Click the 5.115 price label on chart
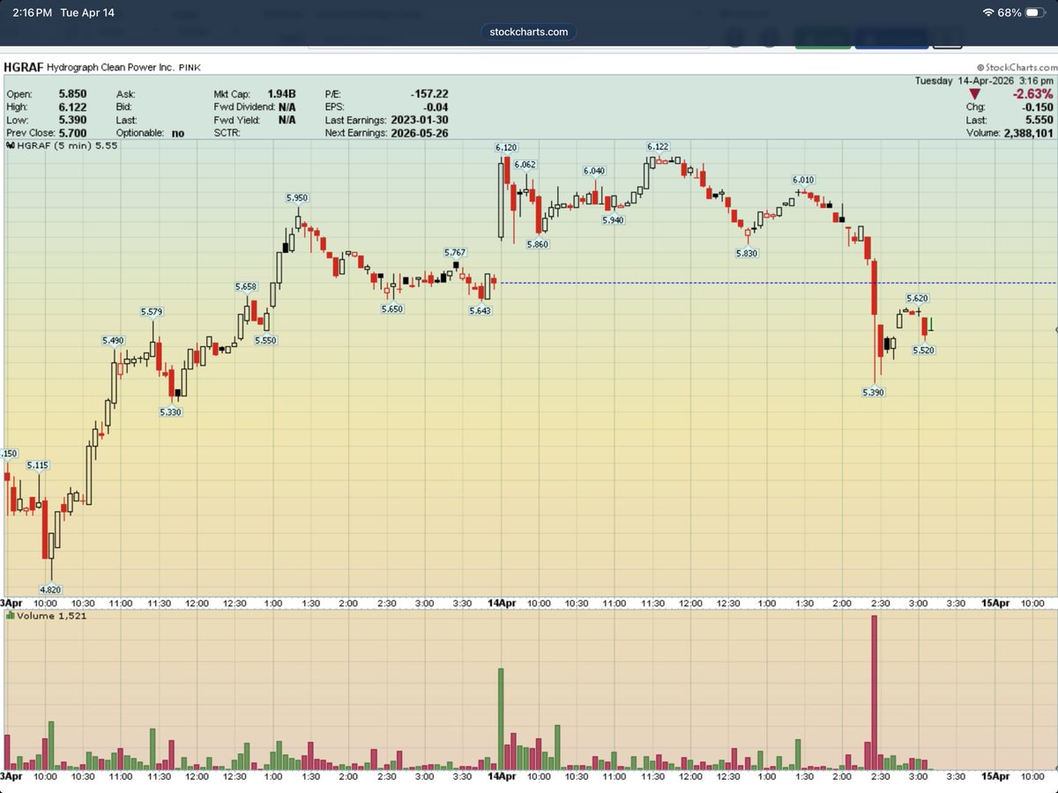 point(38,465)
